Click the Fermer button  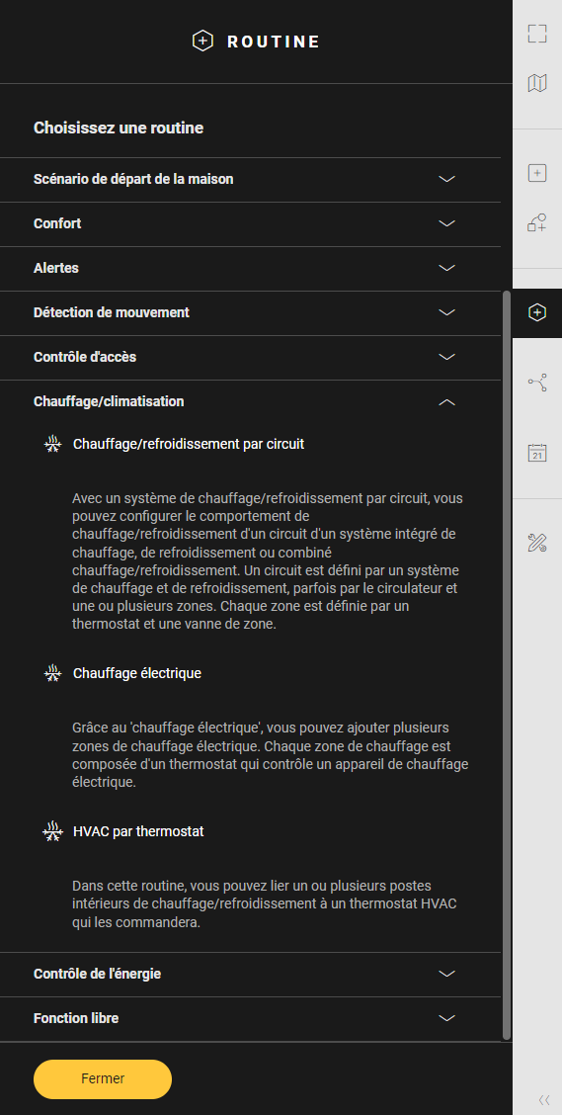[x=103, y=1078]
